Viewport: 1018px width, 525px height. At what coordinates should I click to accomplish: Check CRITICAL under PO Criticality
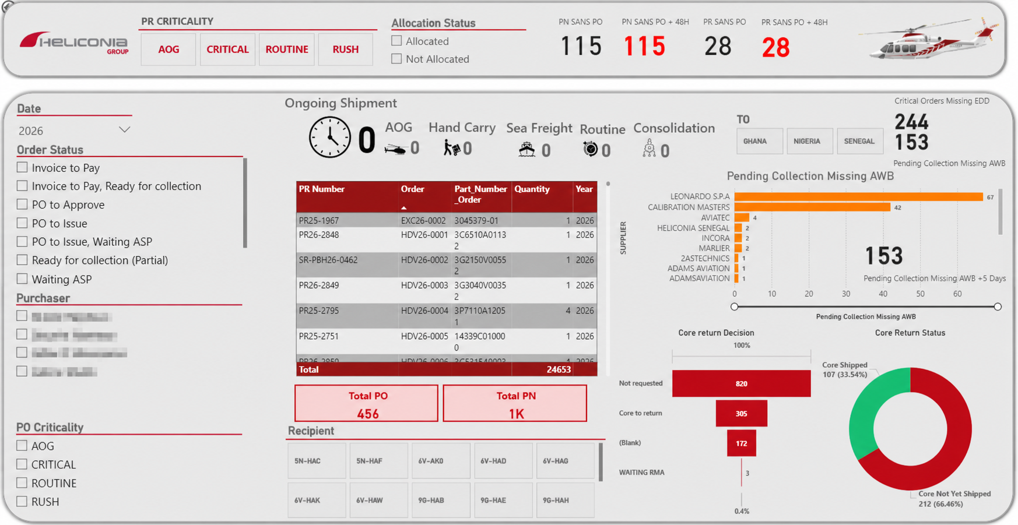pos(22,464)
